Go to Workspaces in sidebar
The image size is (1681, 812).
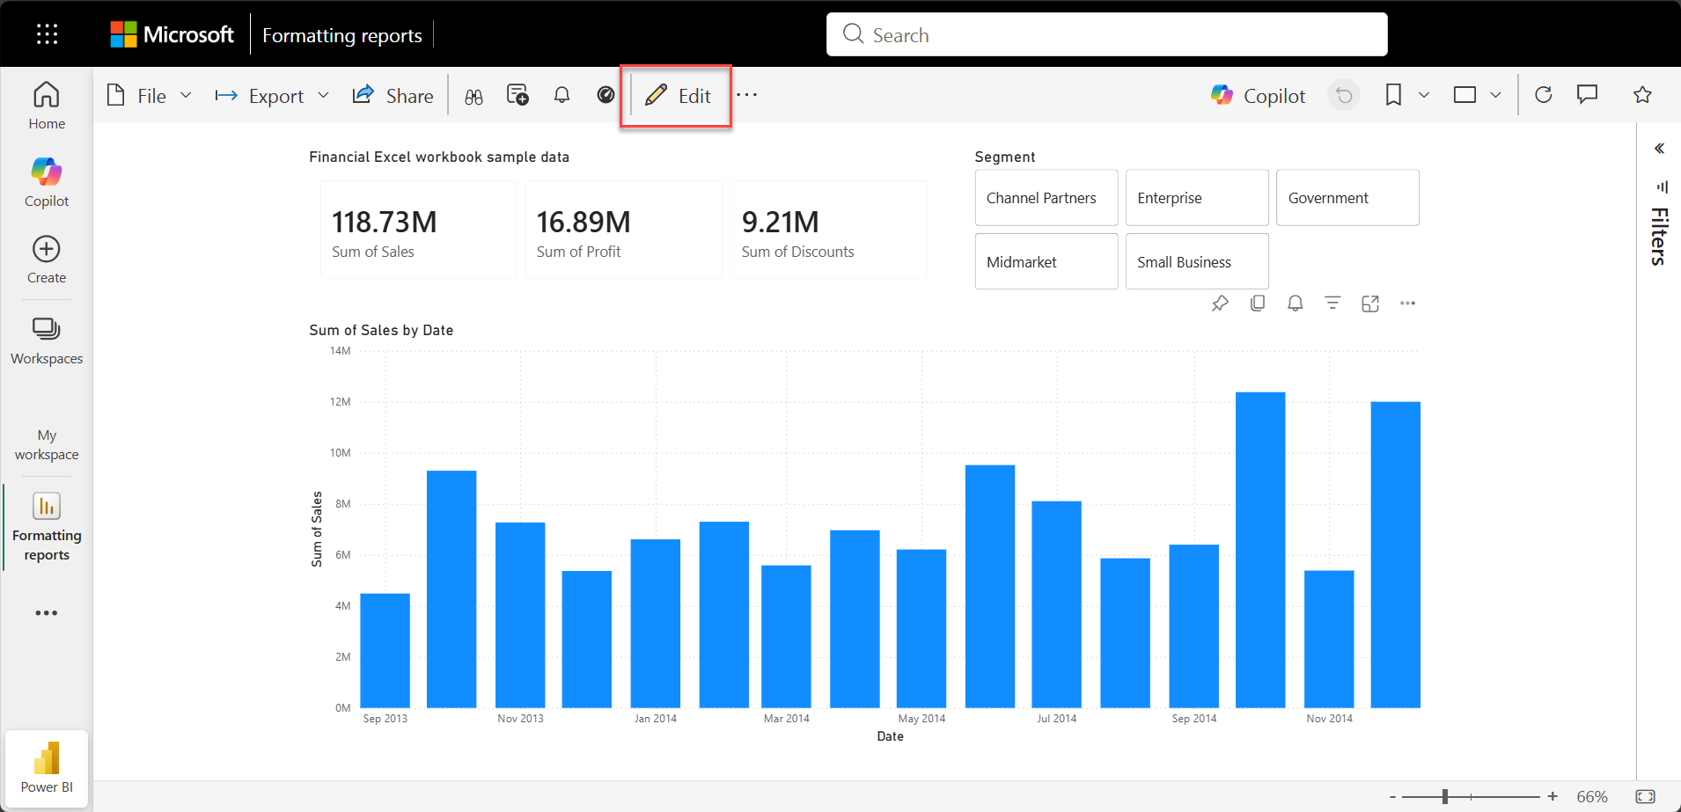(x=47, y=340)
